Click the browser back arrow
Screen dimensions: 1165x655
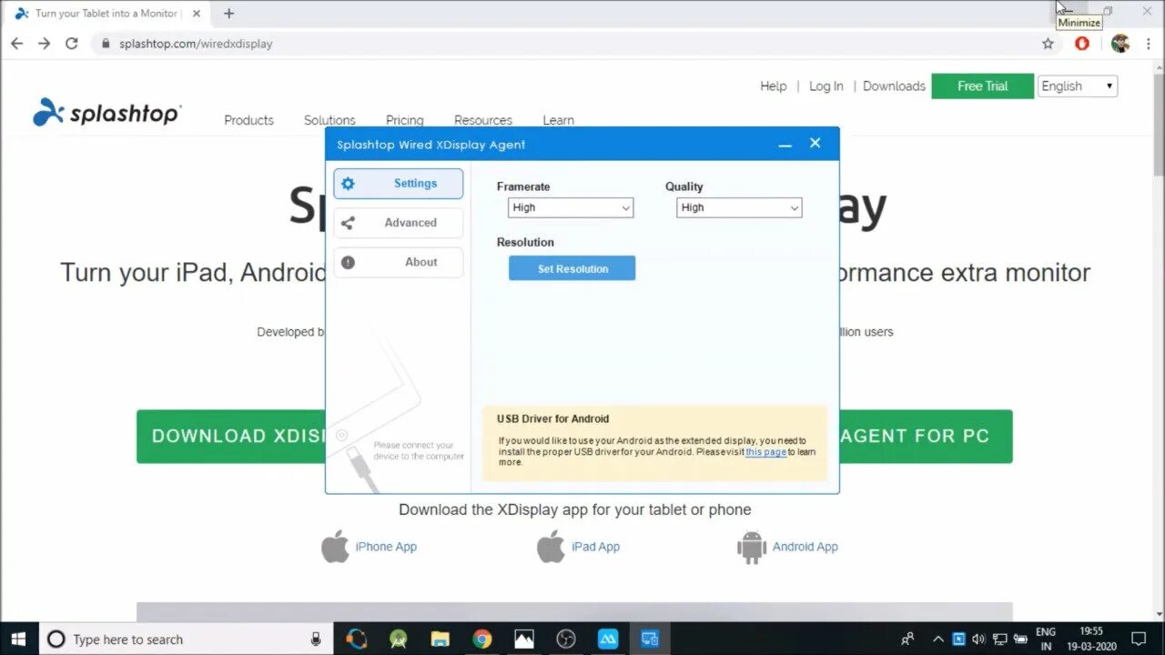point(16,44)
